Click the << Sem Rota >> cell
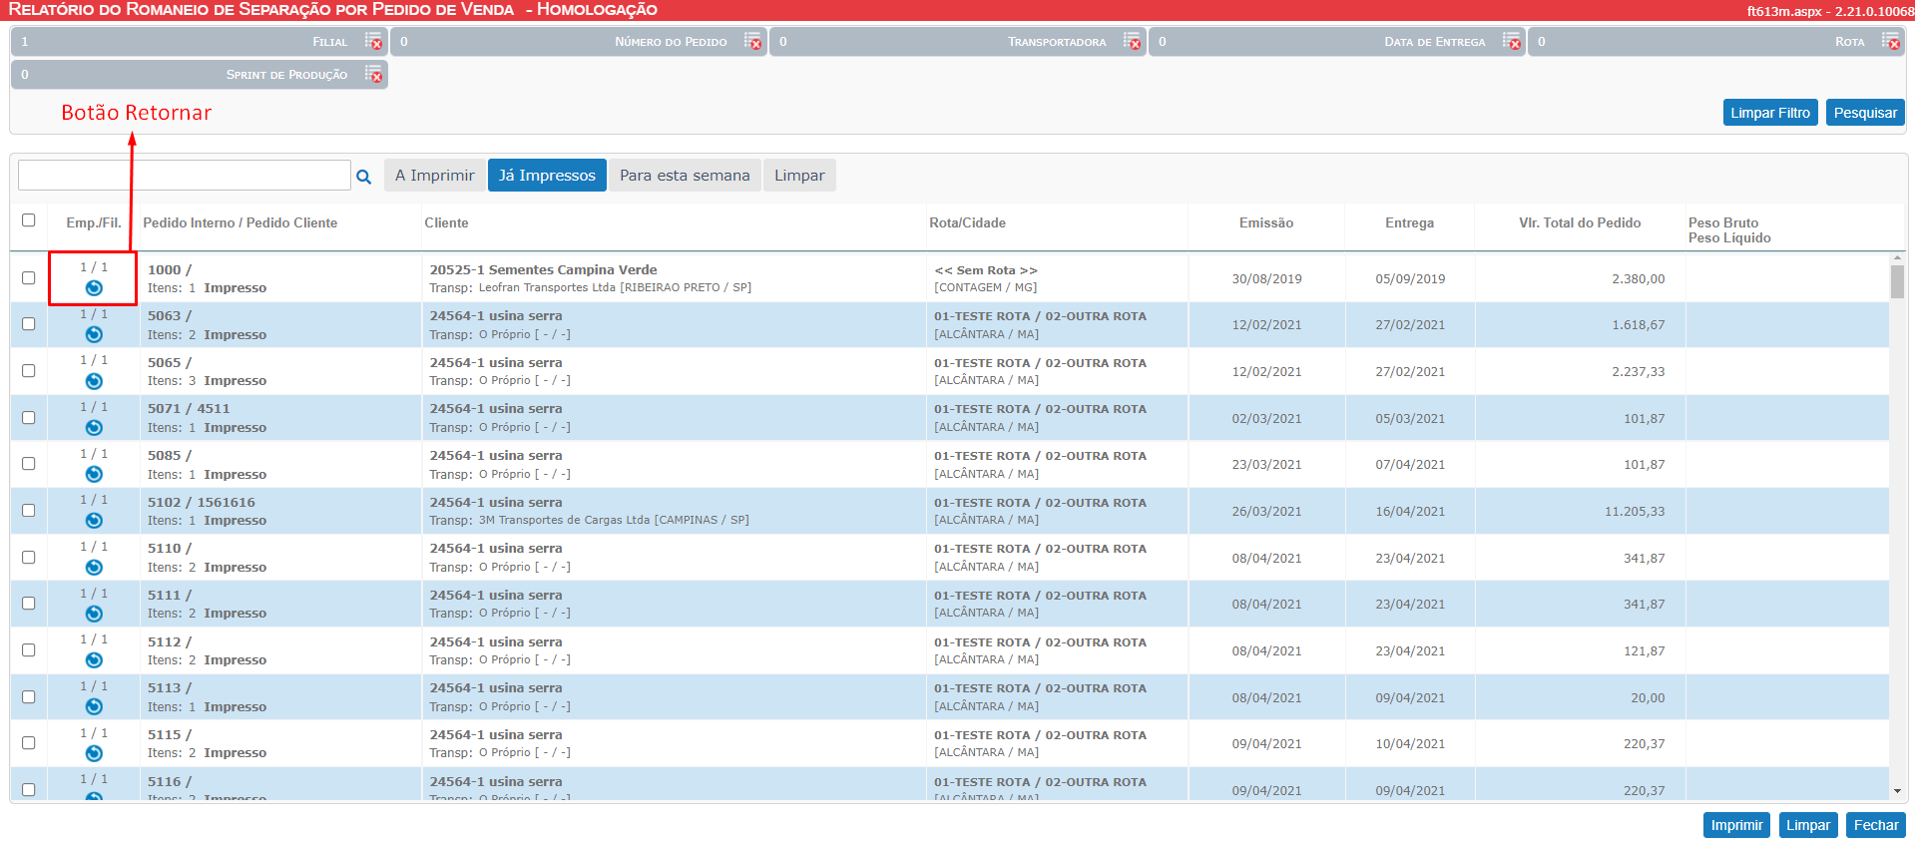 [986, 270]
